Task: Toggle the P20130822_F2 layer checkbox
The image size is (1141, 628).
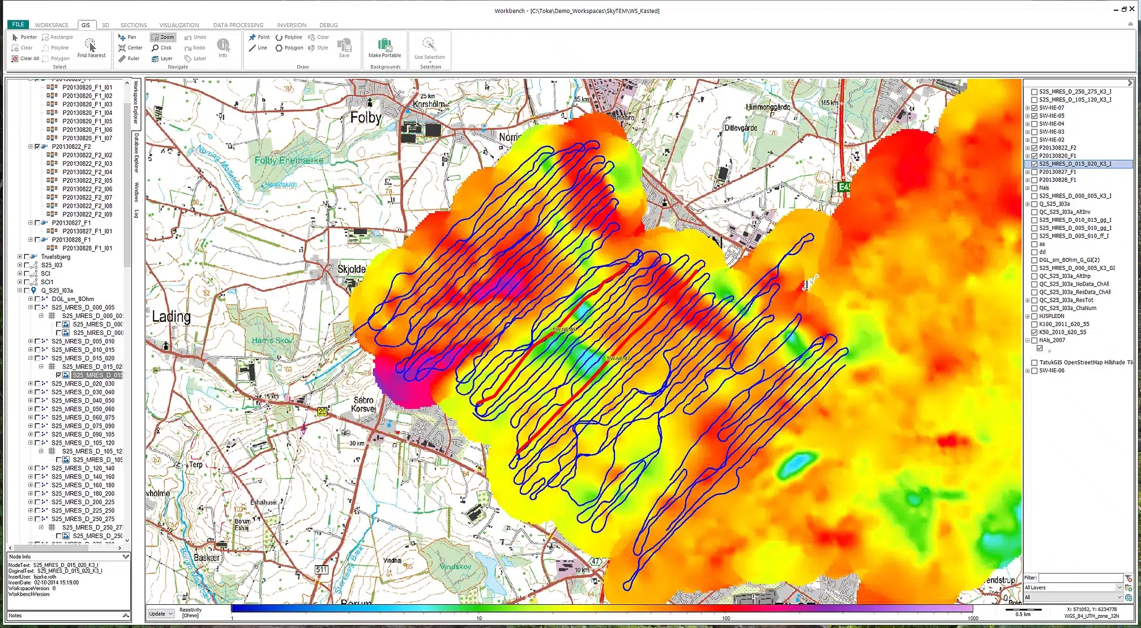Action: pos(1035,148)
